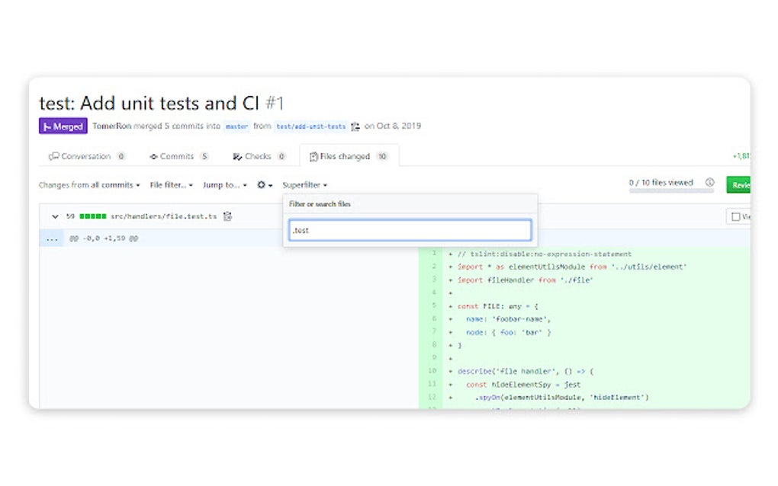The image size is (778, 486).
Task: Open the Checks tab
Action: [x=259, y=157]
